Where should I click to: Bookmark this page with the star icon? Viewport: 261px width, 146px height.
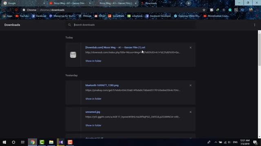[204, 10]
